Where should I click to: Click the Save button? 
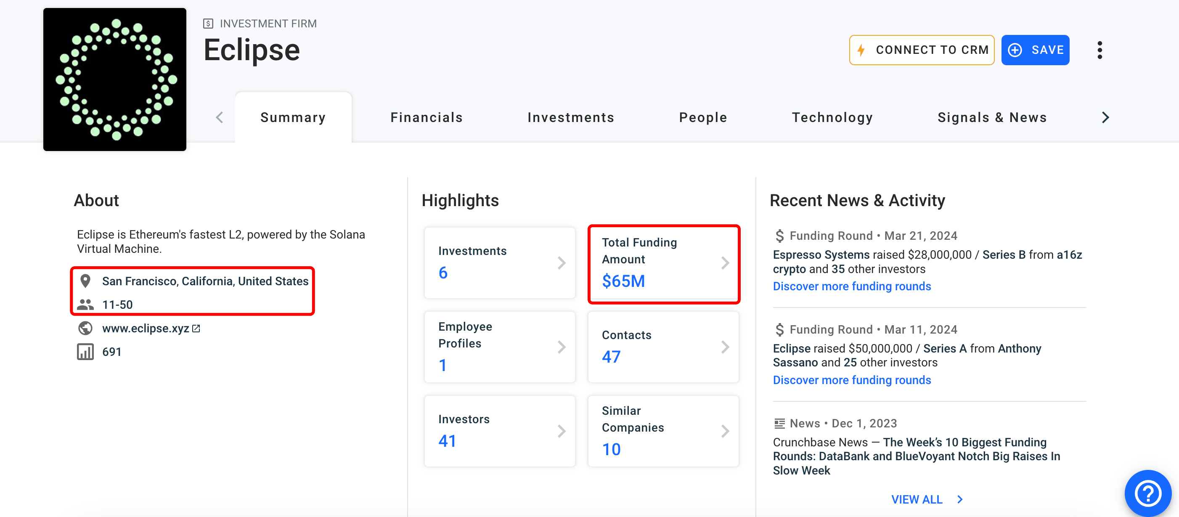pyautogui.click(x=1035, y=50)
